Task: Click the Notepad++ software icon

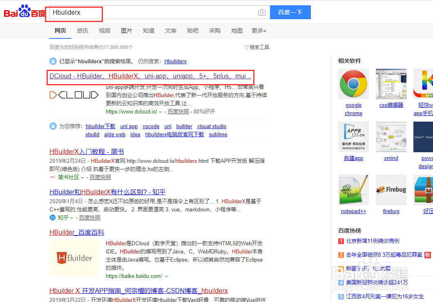Action: point(353,190)
